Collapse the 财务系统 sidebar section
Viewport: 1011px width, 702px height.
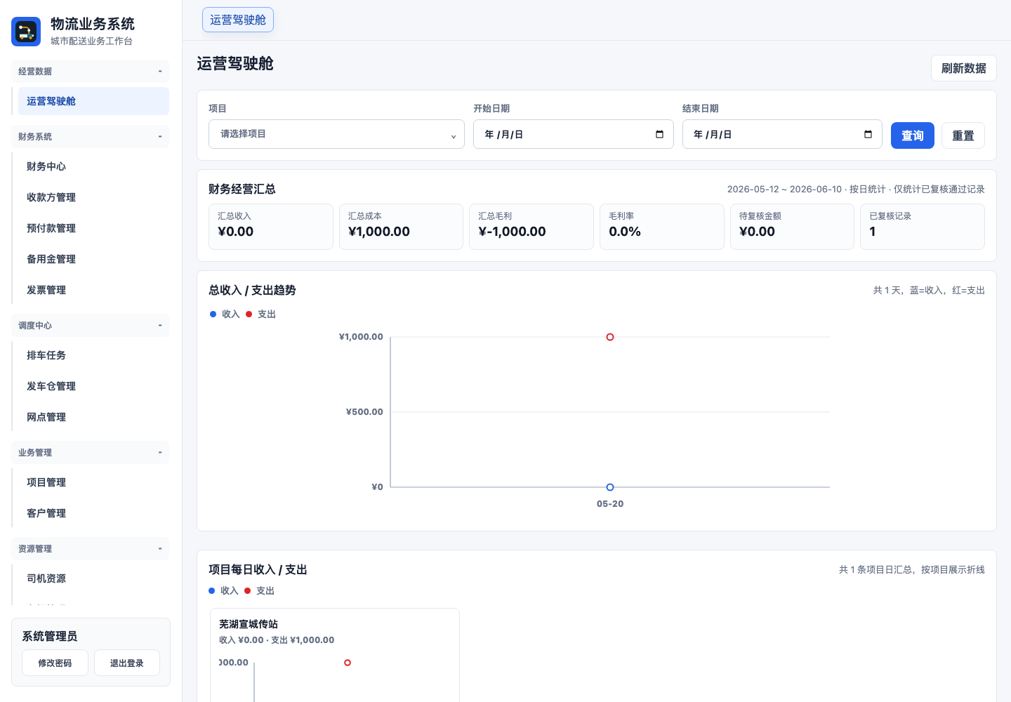pyautogui.click(x=90, y=137)
